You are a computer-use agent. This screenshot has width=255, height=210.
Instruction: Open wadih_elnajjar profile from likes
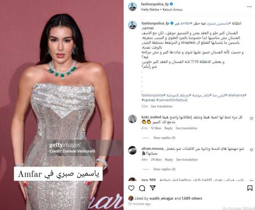[161, 198]
